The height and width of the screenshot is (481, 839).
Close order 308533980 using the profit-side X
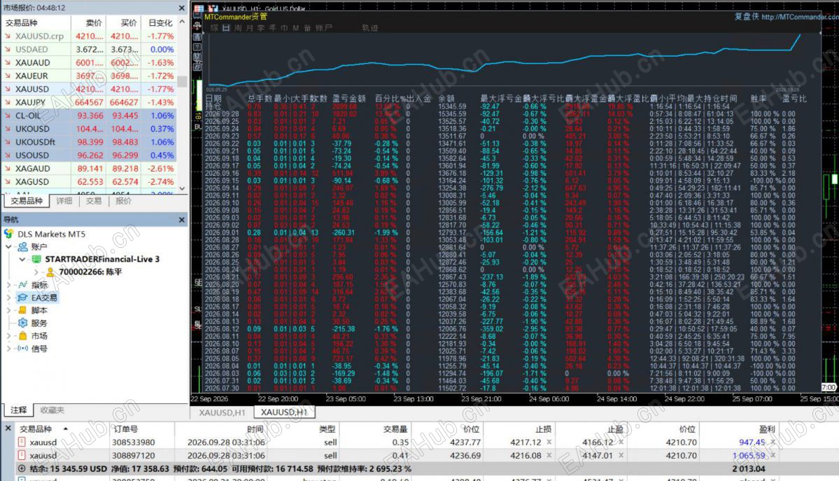pyautogui.click(x=773, y=442)
